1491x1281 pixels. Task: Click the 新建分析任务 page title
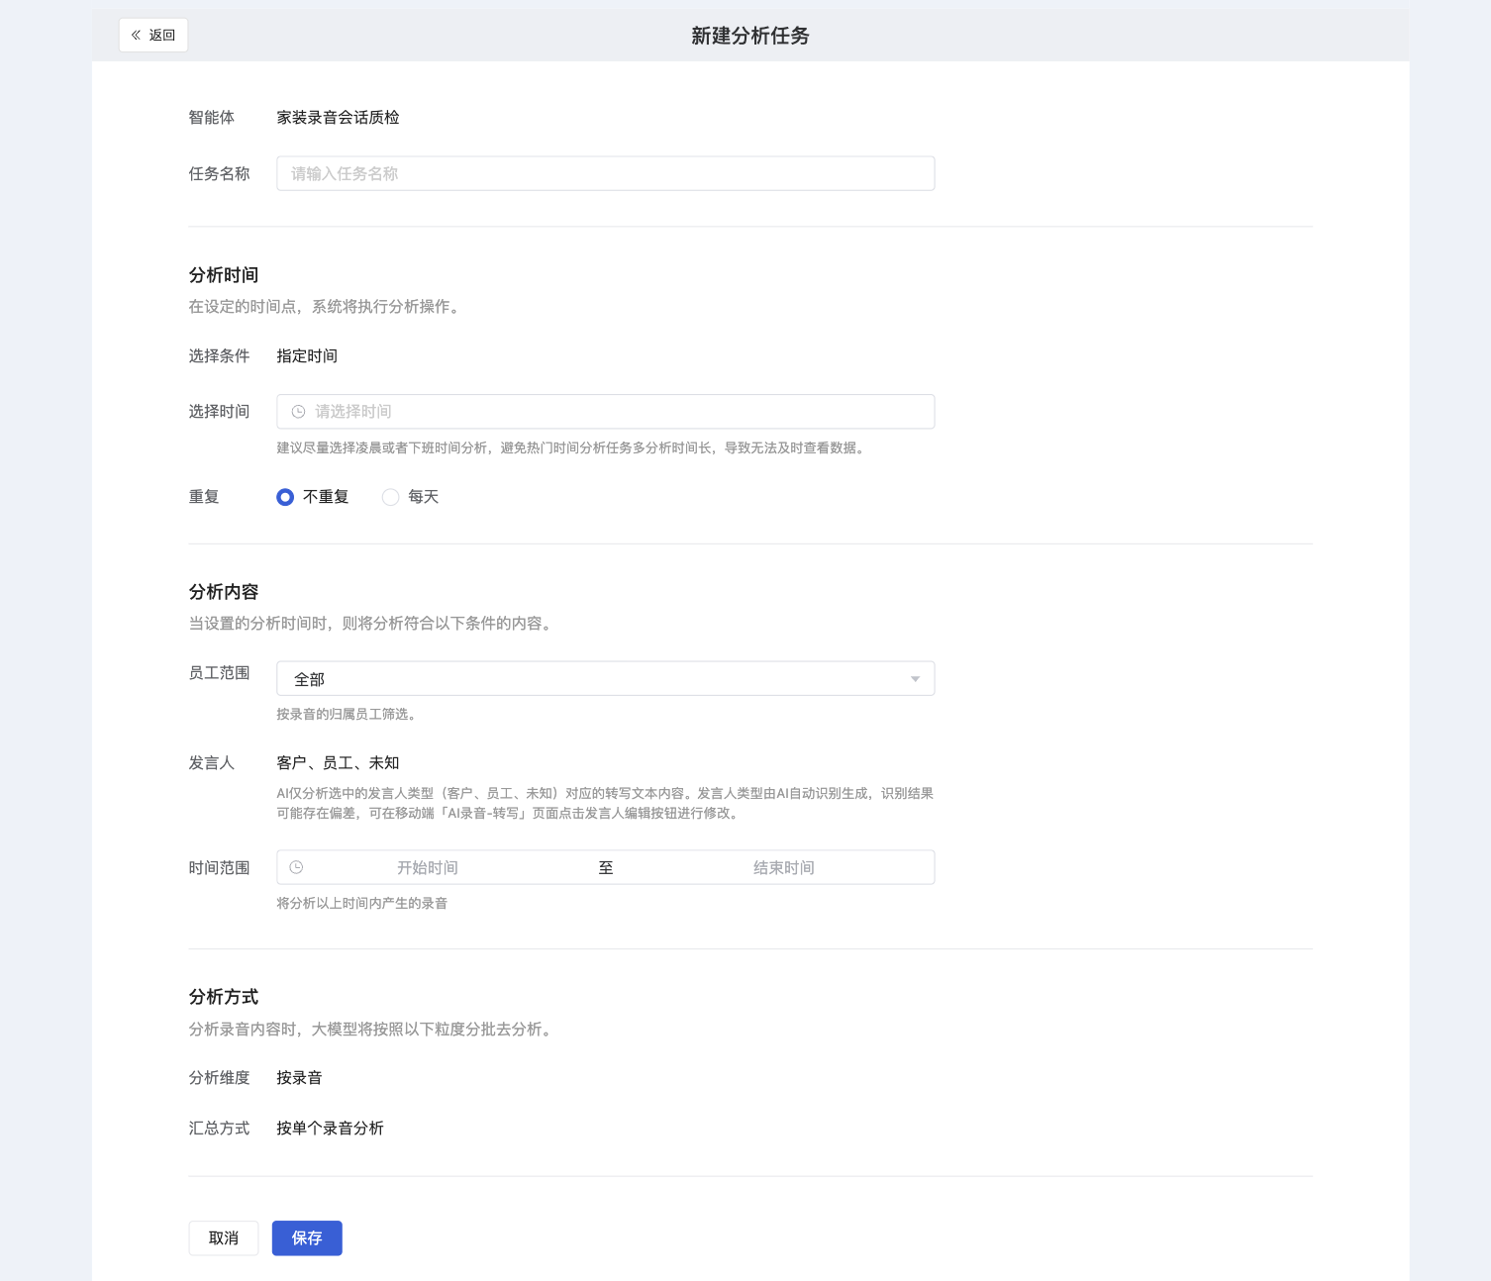pyautogui.click(x=750, y=36)
